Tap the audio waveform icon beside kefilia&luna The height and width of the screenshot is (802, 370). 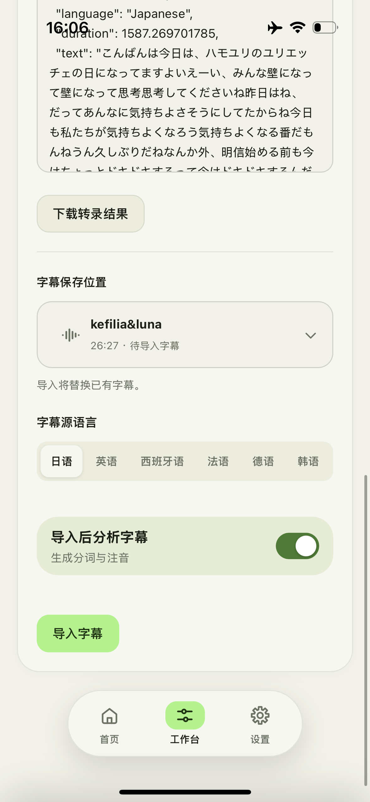click(71, 335)
